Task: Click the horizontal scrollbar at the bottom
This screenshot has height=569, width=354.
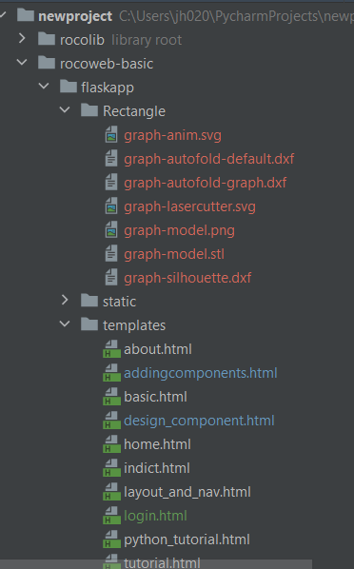Action: [156, 564]
